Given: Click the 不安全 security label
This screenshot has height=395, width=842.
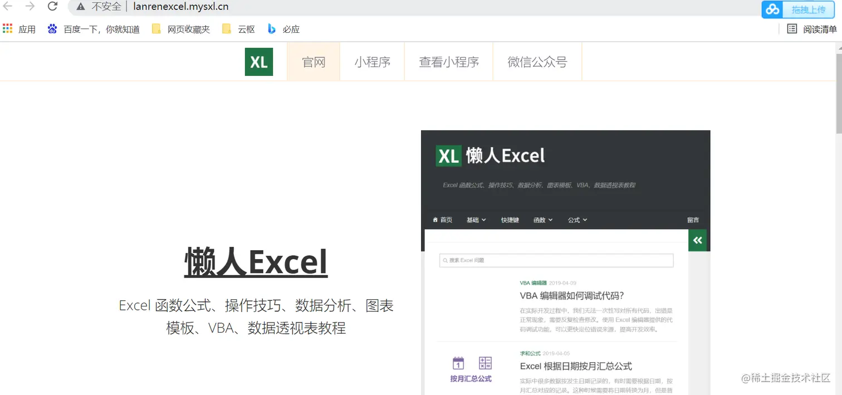Looking at the screenshot, I should point(106,7).
